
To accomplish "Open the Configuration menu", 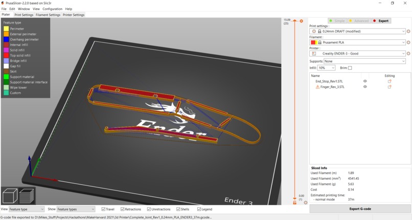I will 53,9.
